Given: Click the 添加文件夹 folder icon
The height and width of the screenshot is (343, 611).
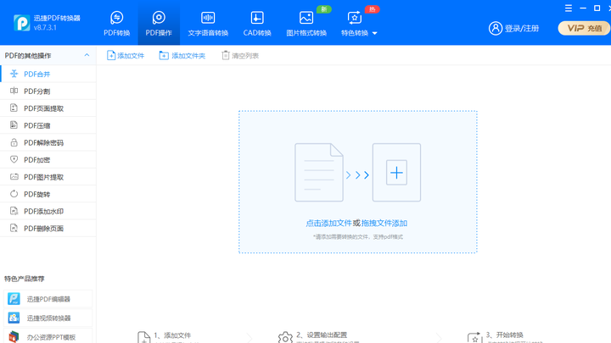Looking at the screenshot, I should tap(164, 56).
